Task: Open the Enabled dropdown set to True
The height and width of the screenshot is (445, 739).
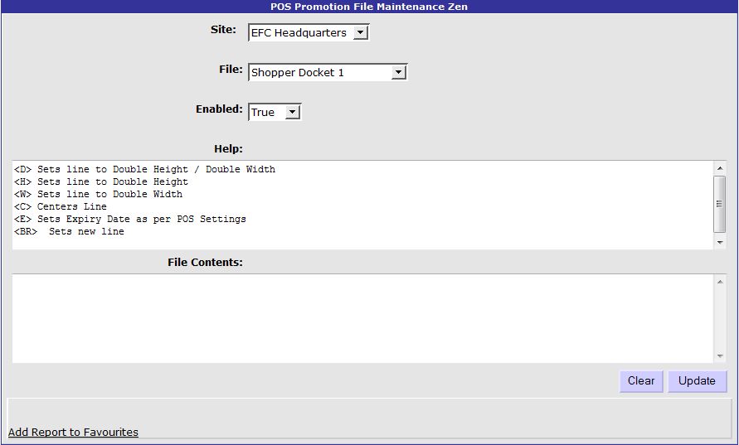Action: (x=292, y=113)
